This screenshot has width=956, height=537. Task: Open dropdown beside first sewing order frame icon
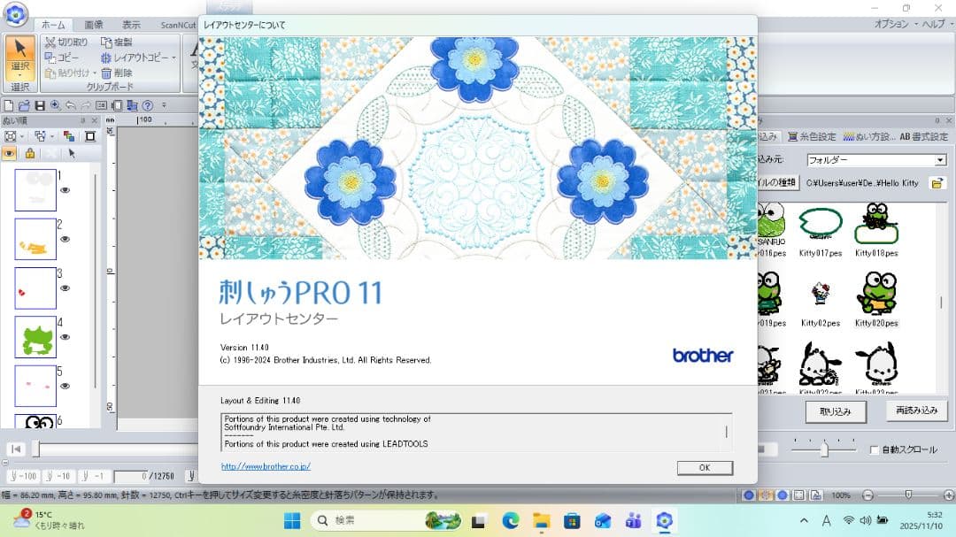point(22,136)
